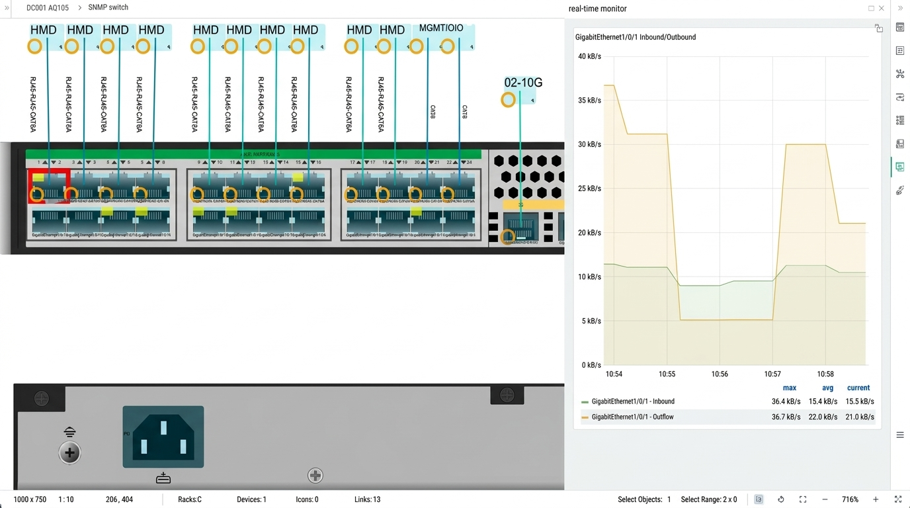Select the MGMT/OIO link label
The height and width of the screenshot is (508, 910).
tap(441, 28)
